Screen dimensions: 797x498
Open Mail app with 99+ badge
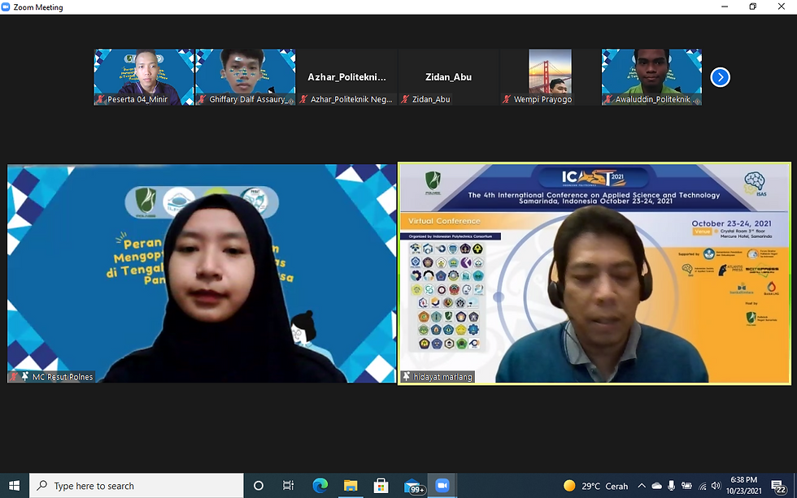tap(413, 486)
